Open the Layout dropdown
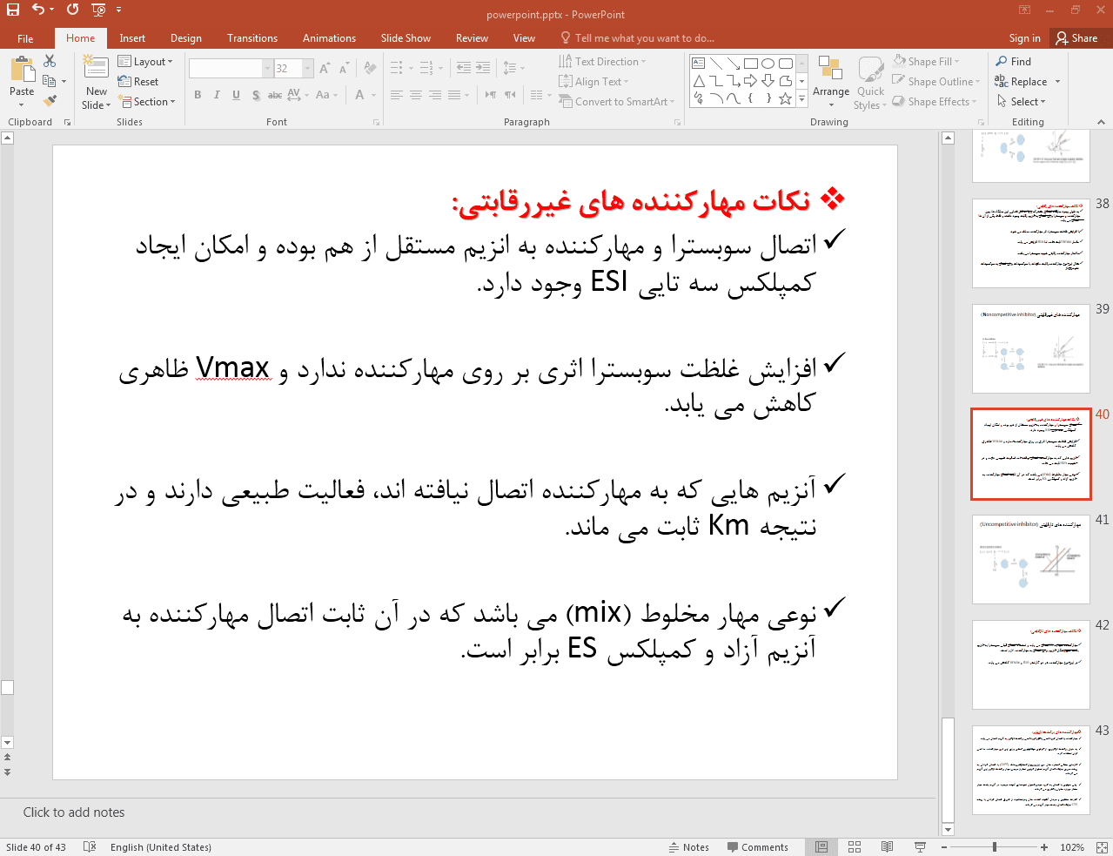1113x856 pixels. pos(145,62)
